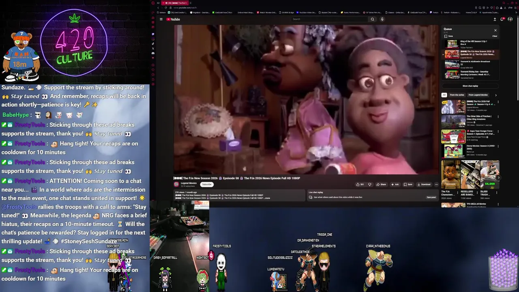Go to the YouTube home logo
This screenshot has height=292, width=519.
173,19
